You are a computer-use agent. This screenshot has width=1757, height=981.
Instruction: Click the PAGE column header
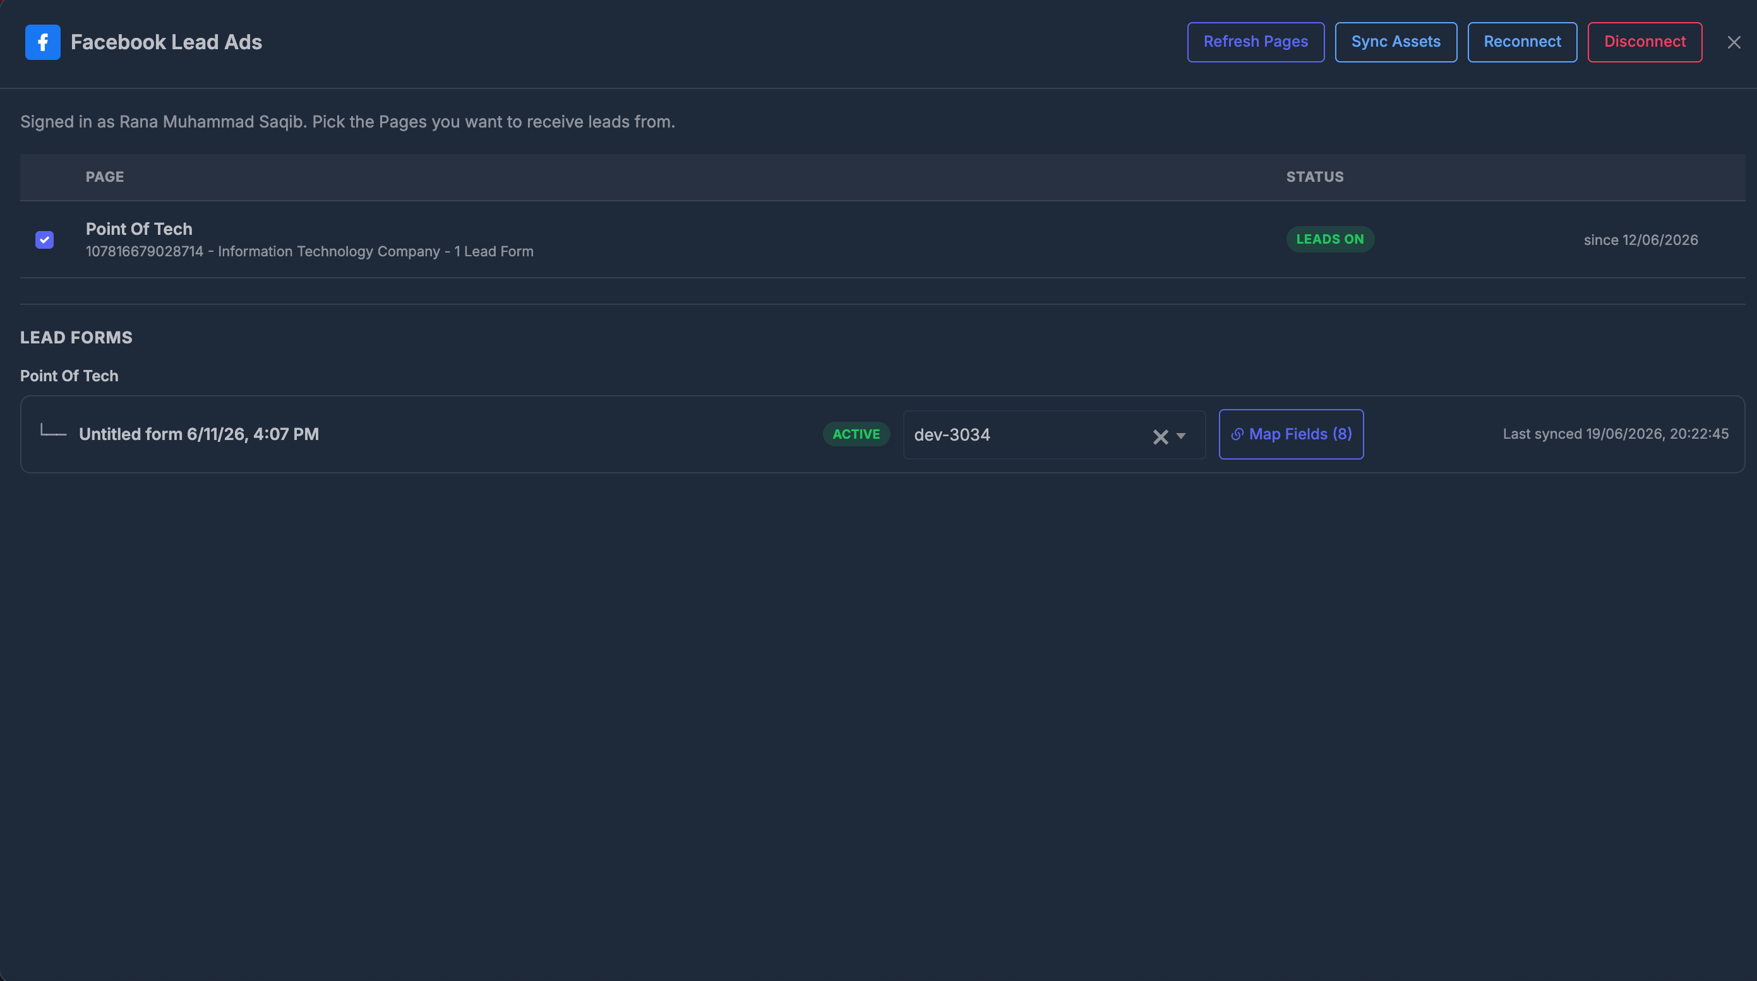[105, 177]
